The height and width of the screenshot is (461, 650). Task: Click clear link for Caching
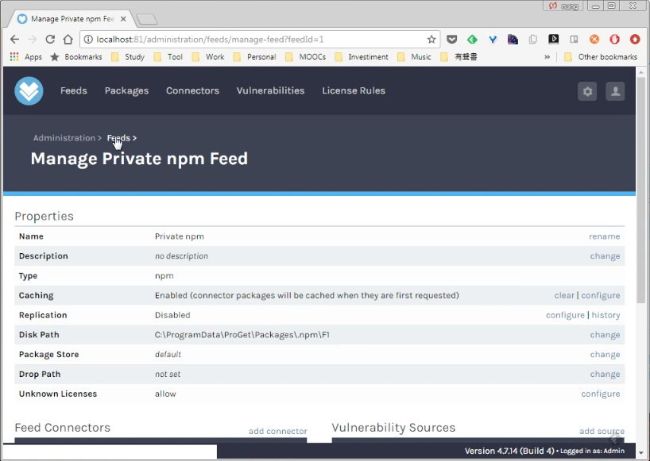[x=564, y=295]
